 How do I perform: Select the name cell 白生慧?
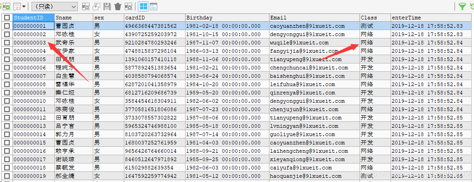pos(74,76)
